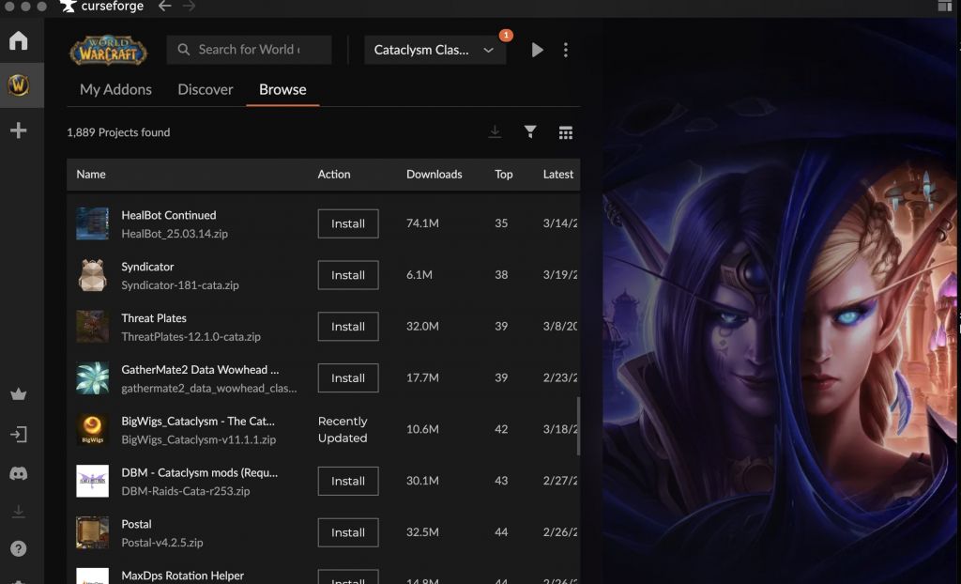This screenshot has width=961, height=584.
Task: Open the Syndicator addon thumbnail
Action: point(92,275)
